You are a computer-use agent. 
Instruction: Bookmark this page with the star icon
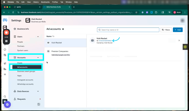tap(137, 12)
